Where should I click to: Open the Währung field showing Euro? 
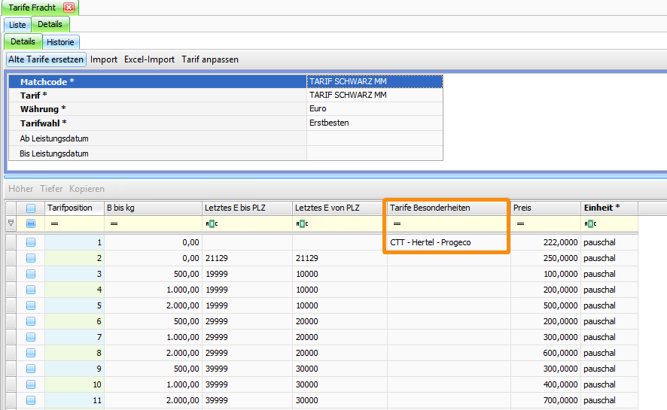click(x=374, y=108)
